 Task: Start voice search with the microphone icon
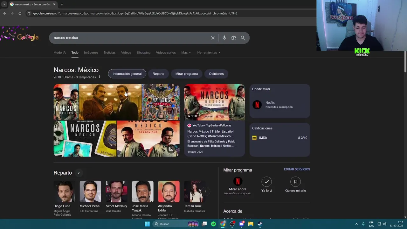(224, 38)
